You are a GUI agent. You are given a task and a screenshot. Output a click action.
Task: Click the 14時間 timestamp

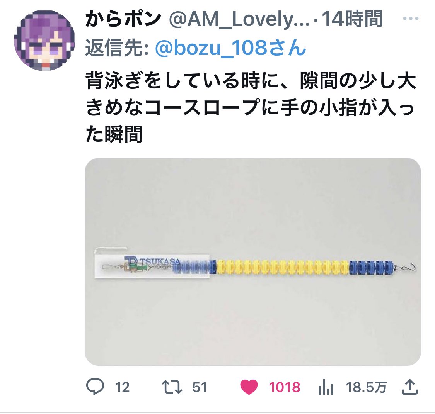point(352,19)
